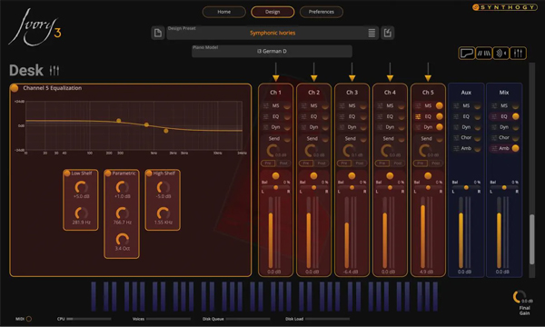This screenshot has height=327, width=545.
Task: Switch to the Design tab
Action: (272, 12)
